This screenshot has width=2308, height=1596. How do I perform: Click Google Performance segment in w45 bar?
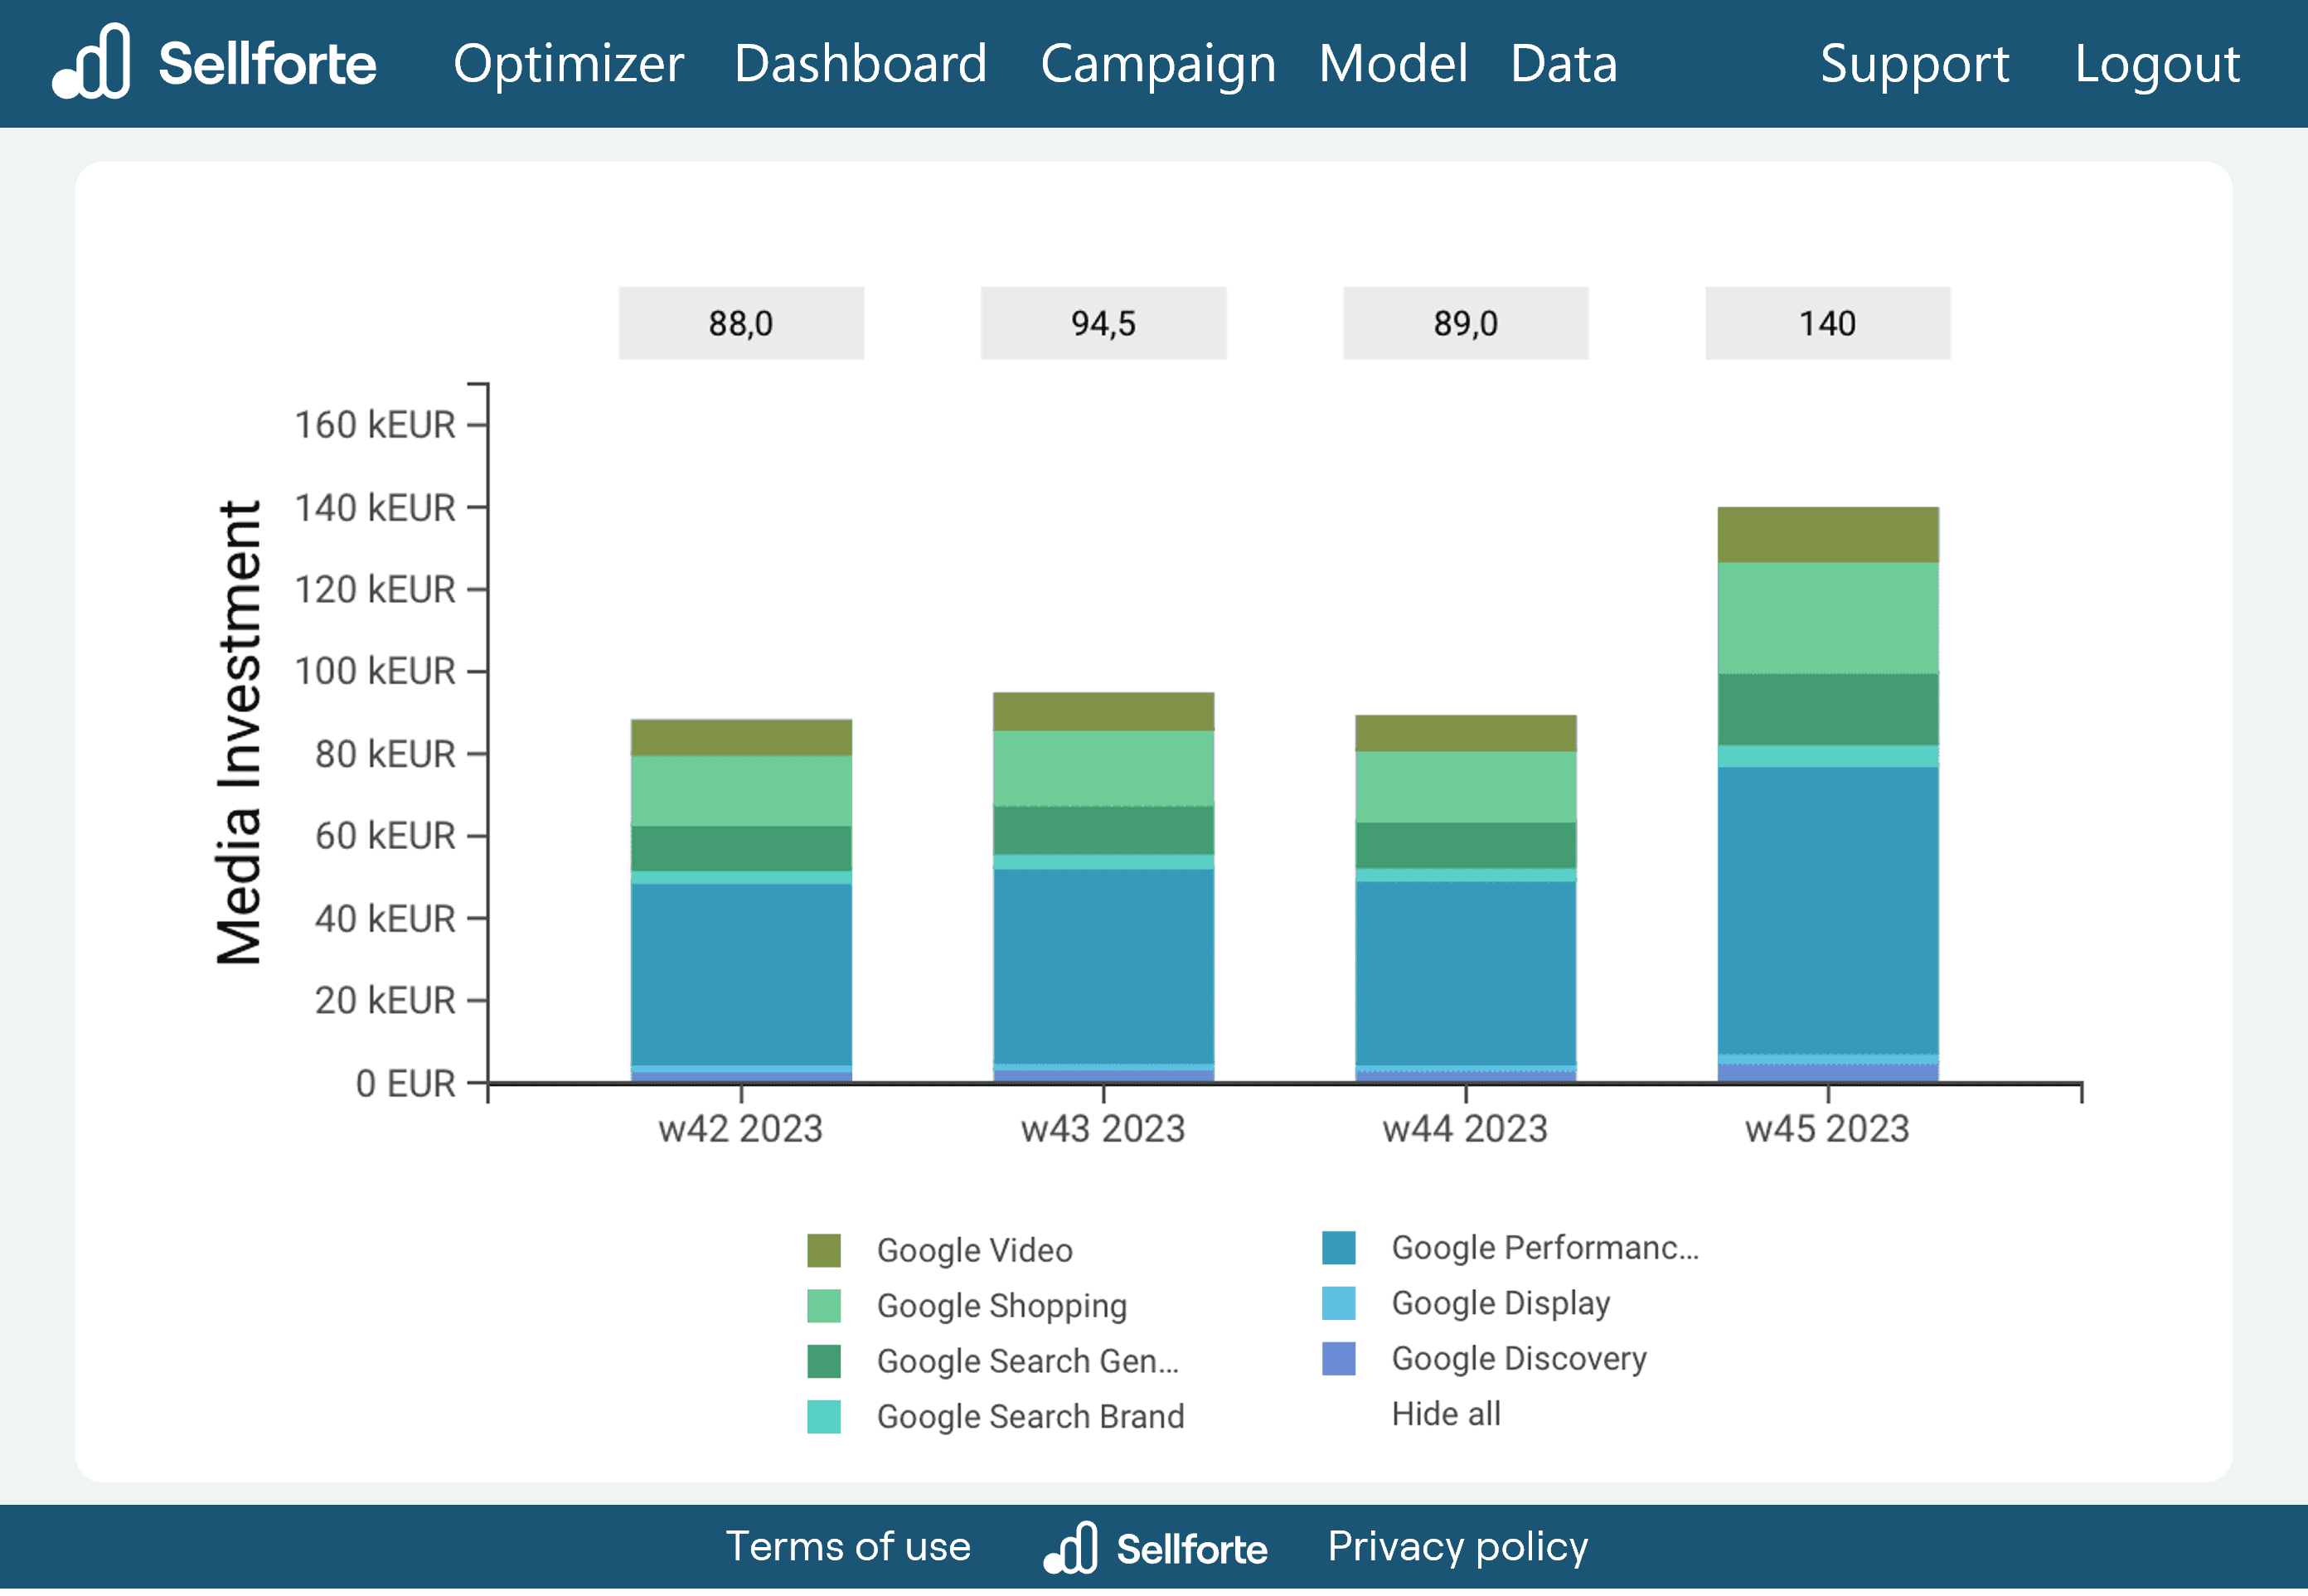(x=1827, y=910)
